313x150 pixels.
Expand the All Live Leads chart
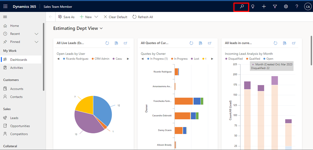pos(125,43)
